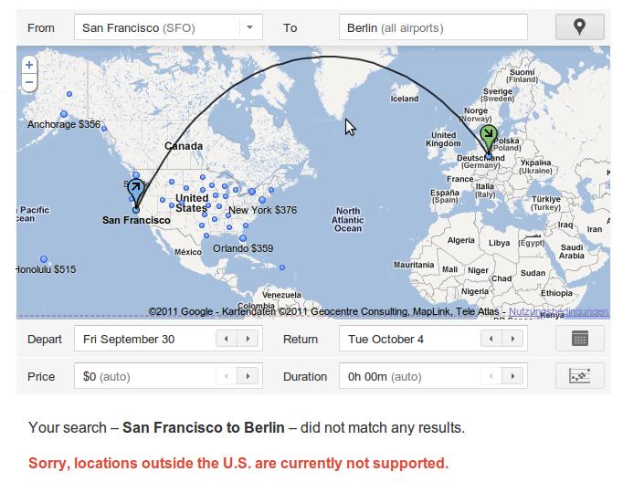Select the green Berlin destination marker
Screen dimensions: 623x482
(489, 138)
